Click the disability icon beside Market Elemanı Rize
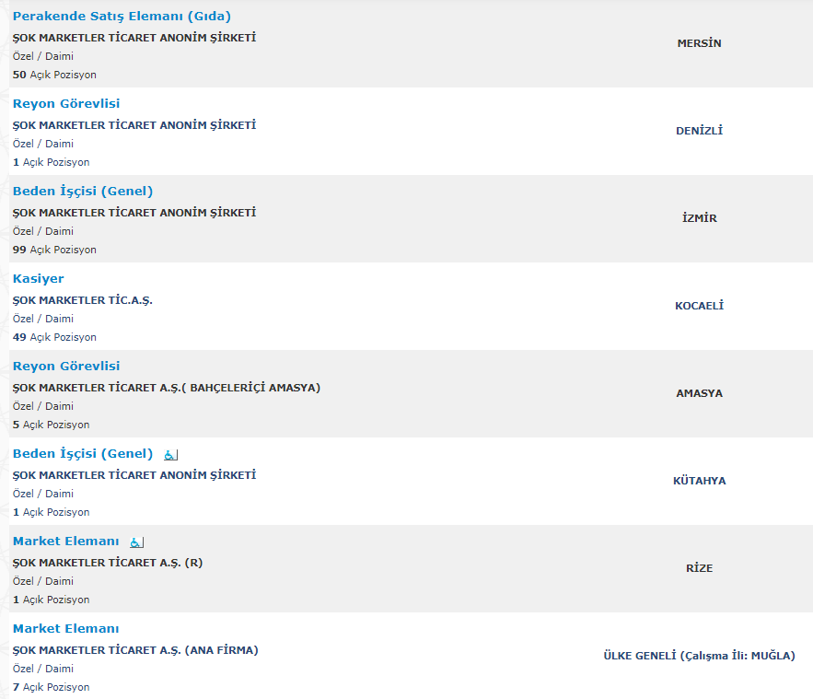Screen dimensions: 813x699 pyautogui.click(x=136, y=542)
